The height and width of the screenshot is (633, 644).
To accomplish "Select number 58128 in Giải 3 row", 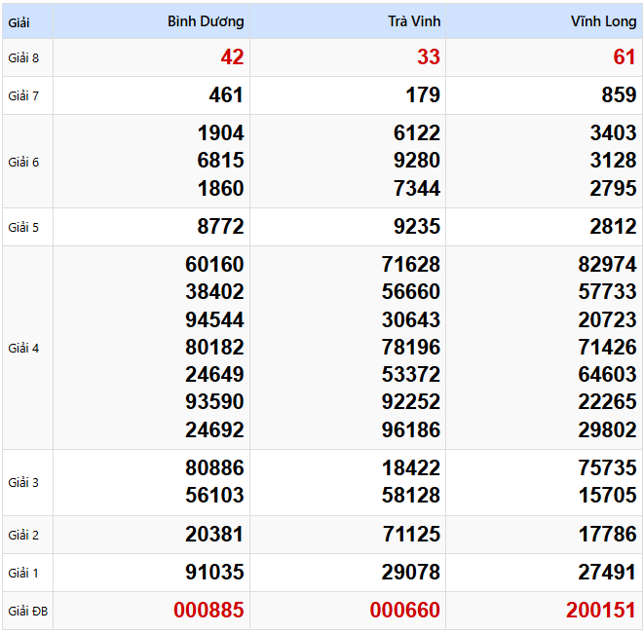I will 411,495.
